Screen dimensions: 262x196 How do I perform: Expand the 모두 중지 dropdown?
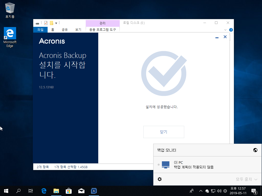246,179
